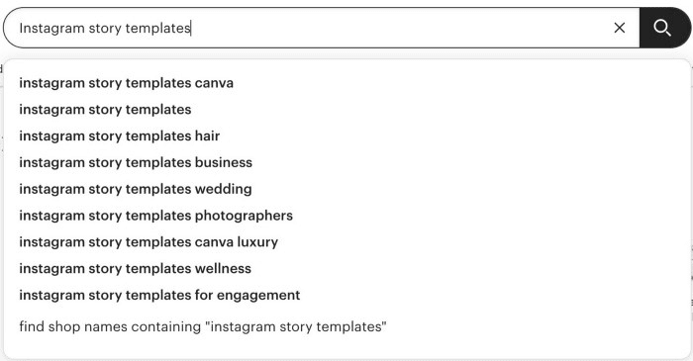Click the word 'wellness' in suggestions

pos(223,268)
